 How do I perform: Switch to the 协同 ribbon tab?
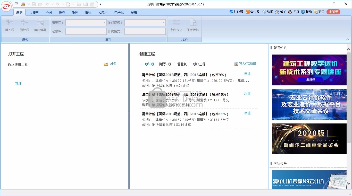pos(48,12)
